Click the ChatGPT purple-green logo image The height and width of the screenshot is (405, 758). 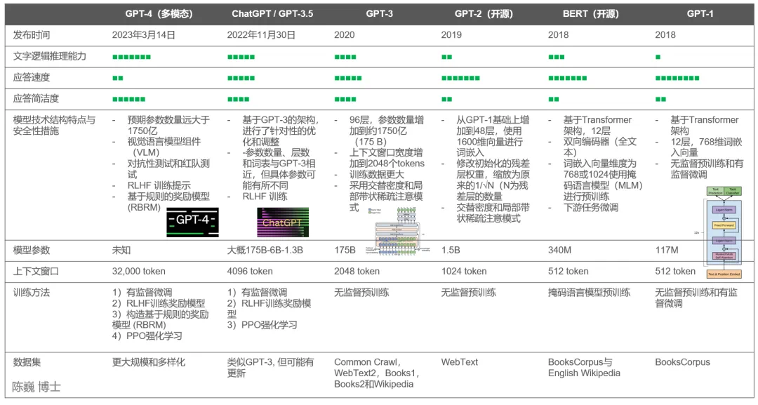point(283,223)
